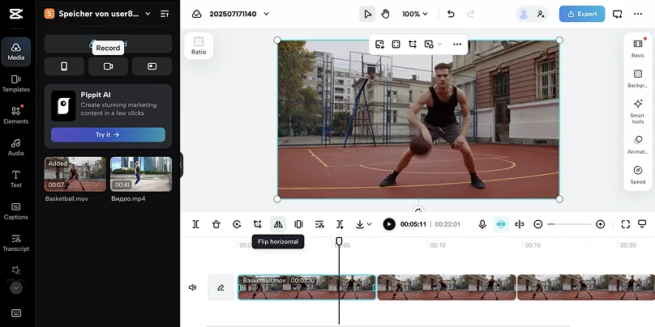Open the Smart tools panel
The image size is (655, 327).
[x=638, y=112]
